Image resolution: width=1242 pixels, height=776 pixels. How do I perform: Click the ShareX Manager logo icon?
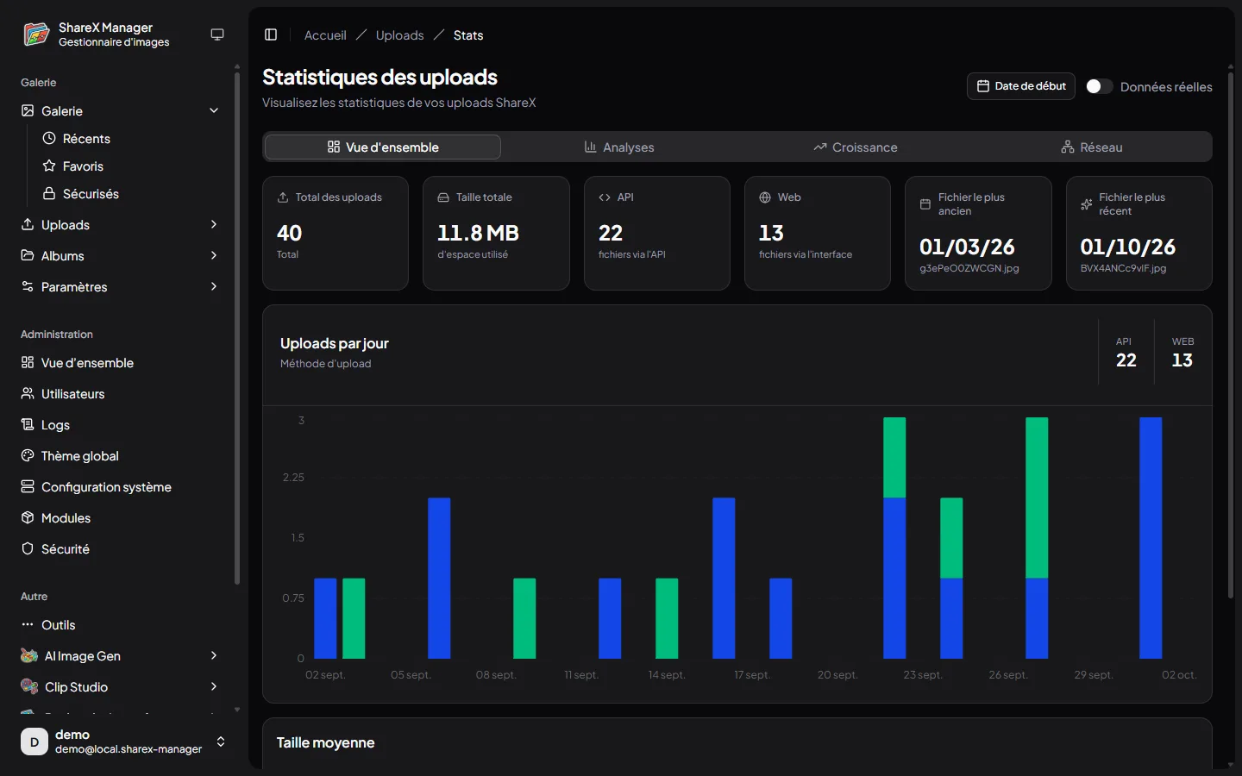click(x=36, y=34)
